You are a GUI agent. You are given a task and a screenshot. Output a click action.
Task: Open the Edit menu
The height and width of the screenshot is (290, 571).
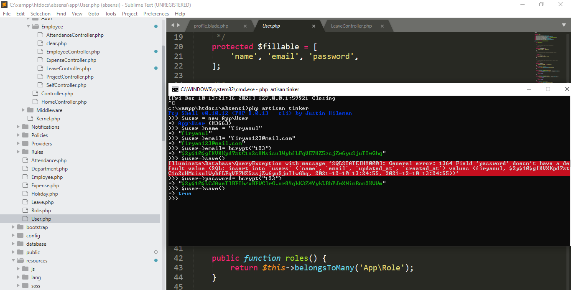click(x=20, y=13)
